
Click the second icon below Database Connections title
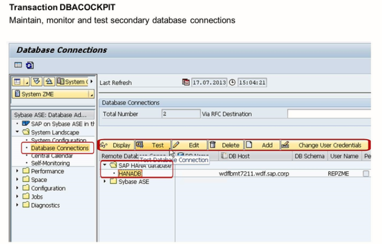coord(30,65)
